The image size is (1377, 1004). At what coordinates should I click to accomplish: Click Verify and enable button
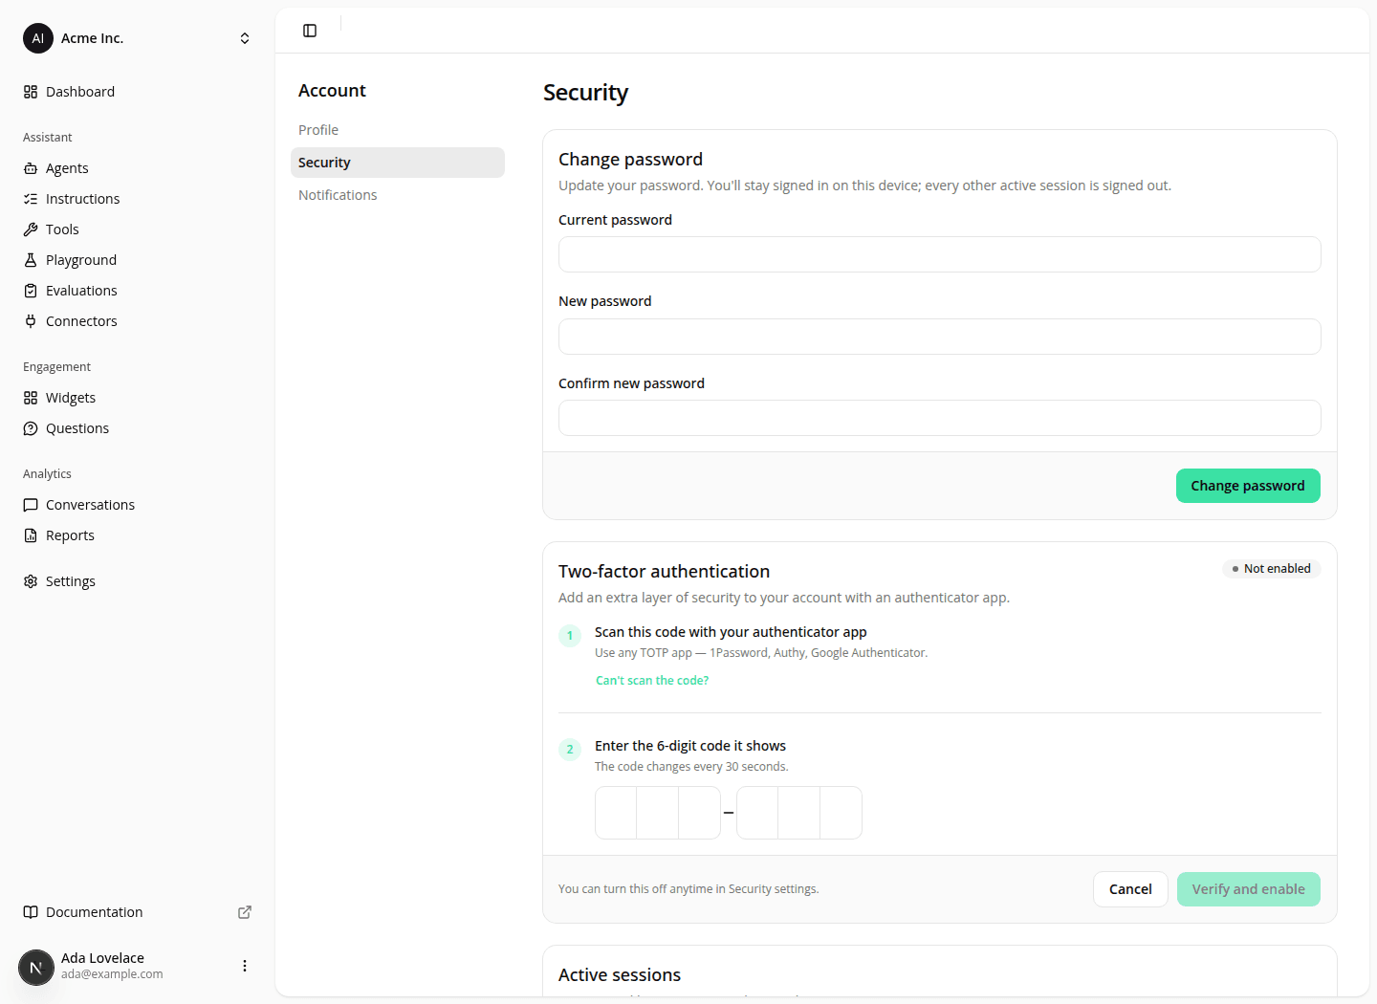(1248, 889)
